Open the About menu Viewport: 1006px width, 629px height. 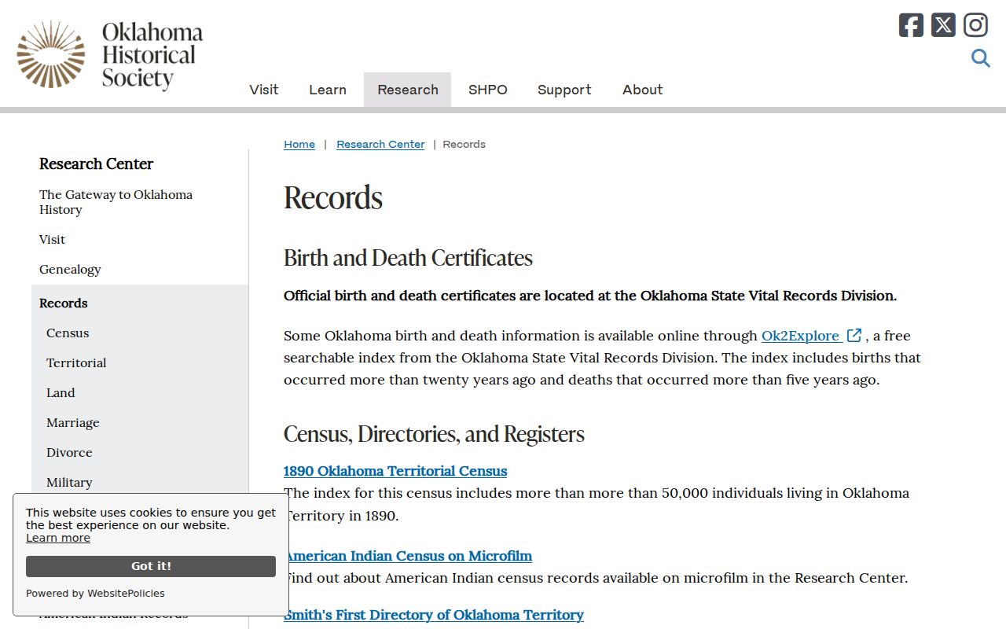(643, 90)
